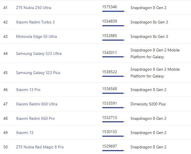Open the Xiaomi 13 link

25,133
